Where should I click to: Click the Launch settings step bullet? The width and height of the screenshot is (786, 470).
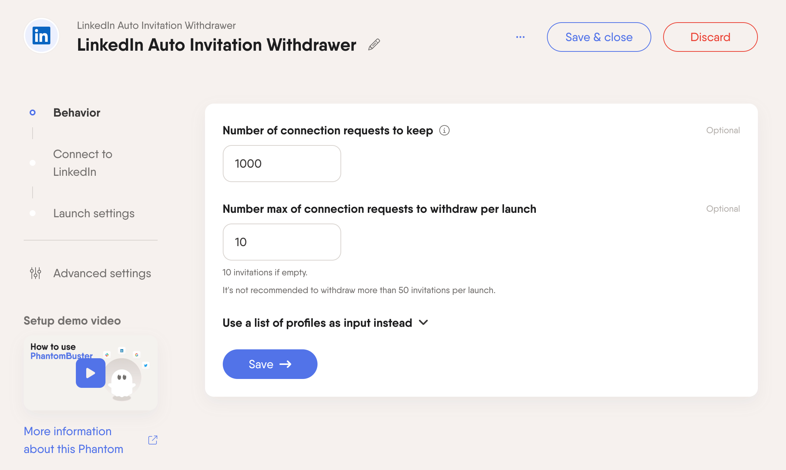(33, 213)
